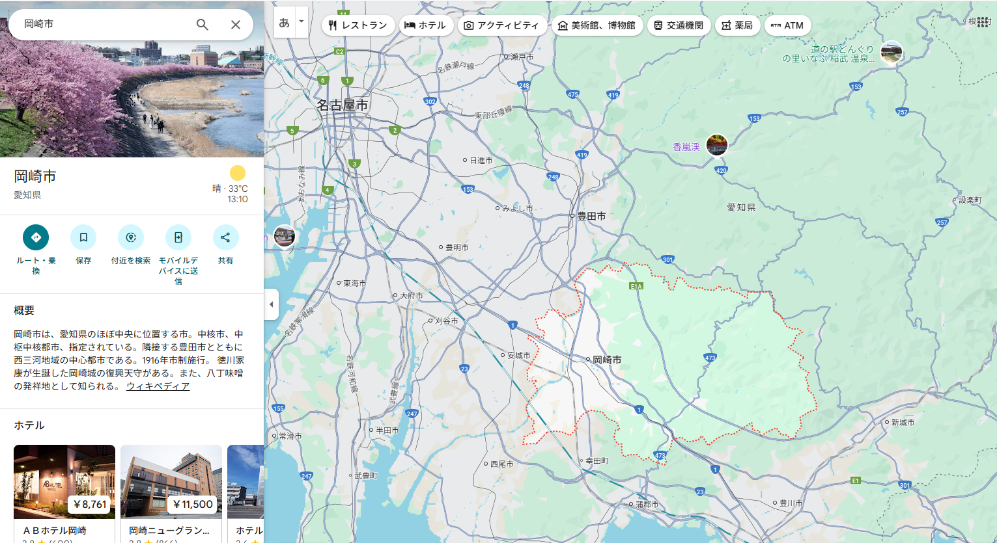Click 武豊町 label on map

(365, 476)
